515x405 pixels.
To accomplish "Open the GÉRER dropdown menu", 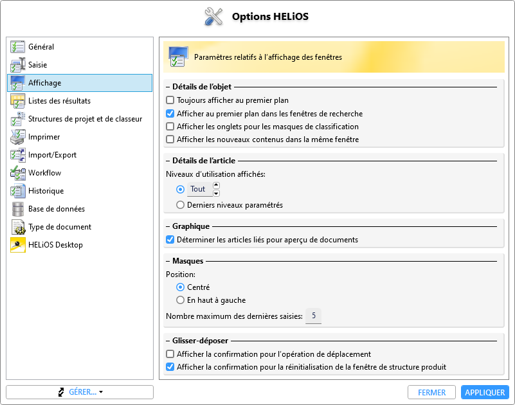I will tap(80, 392).
